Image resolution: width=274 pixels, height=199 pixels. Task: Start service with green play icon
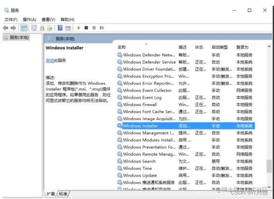click(79, 28)
